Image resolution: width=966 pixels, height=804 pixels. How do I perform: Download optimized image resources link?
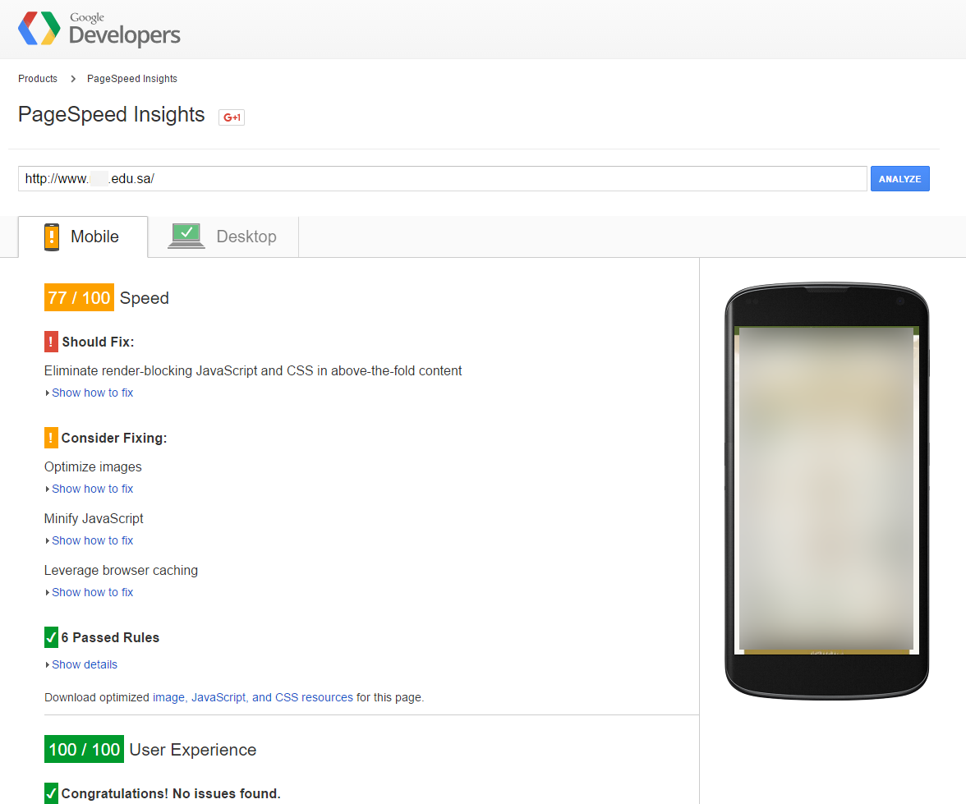pyautogui.click(x=168, y=697)
